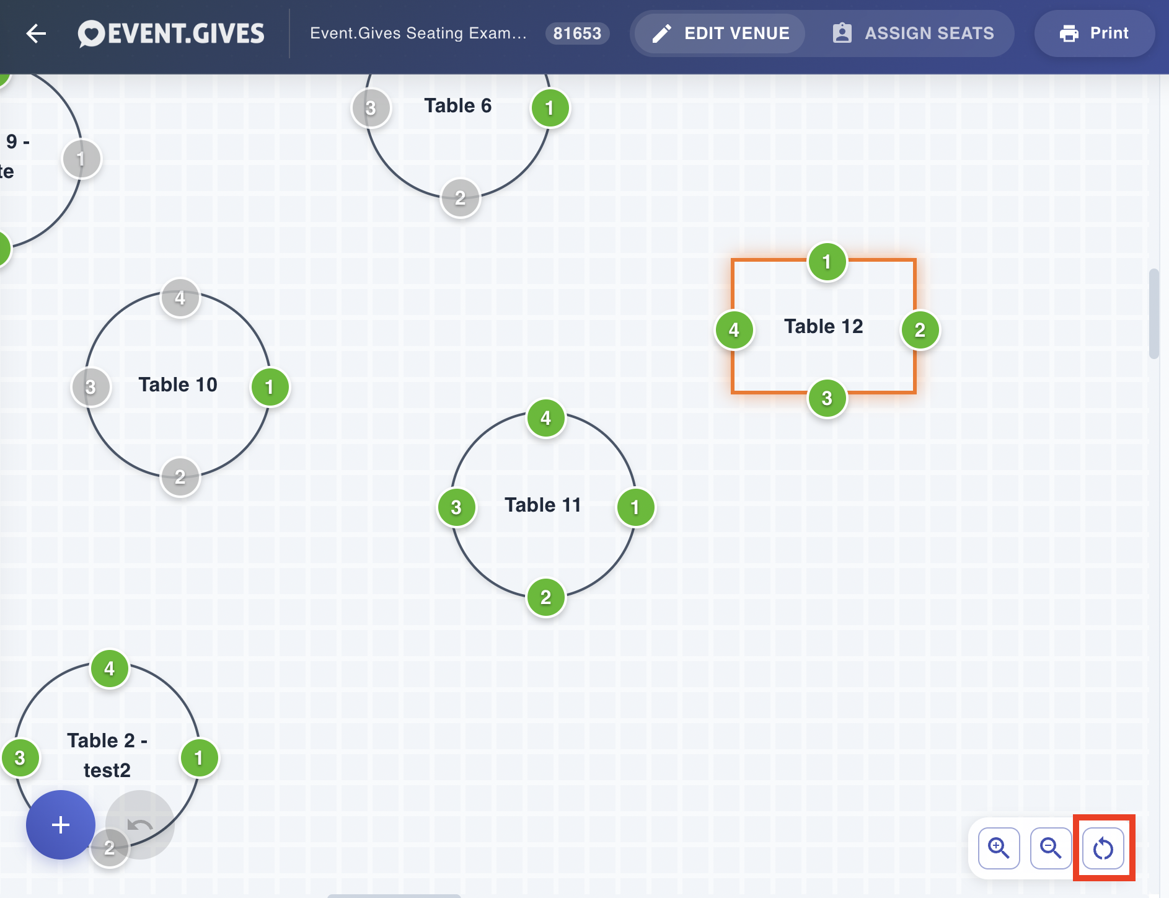This screenshot has height=898, width=1169.
Task: Select seat 3 of Table 12
Action: point(827,398)
